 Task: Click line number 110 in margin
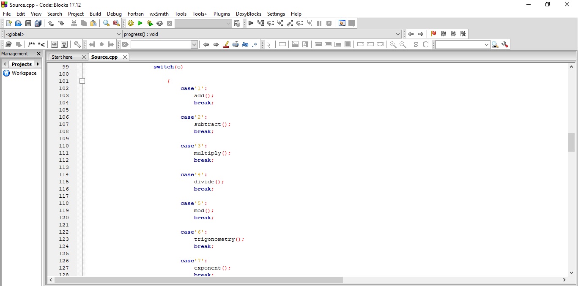pos(64,146)
